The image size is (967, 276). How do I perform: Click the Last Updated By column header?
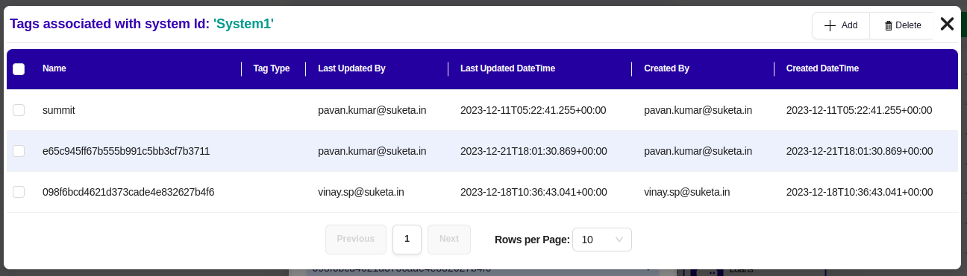351,68
